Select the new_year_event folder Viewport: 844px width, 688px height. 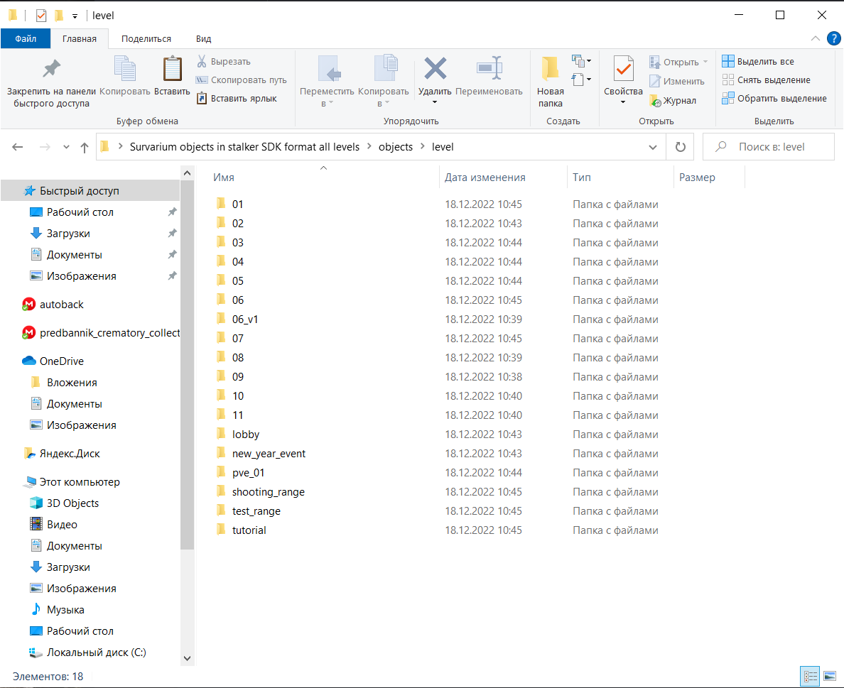tap(269, 454)
